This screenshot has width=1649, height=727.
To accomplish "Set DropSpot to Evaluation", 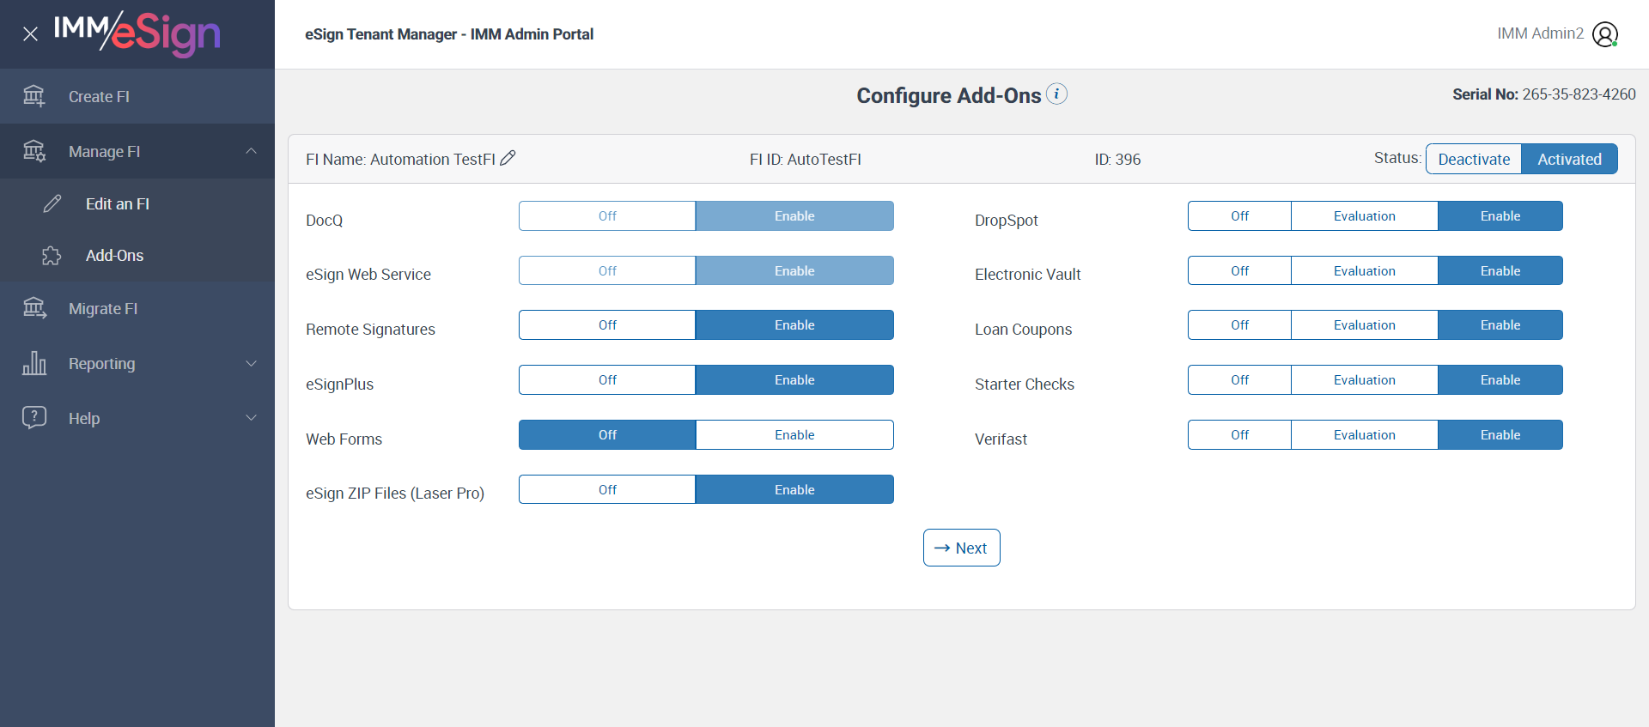I will [x=1364, y=216].
